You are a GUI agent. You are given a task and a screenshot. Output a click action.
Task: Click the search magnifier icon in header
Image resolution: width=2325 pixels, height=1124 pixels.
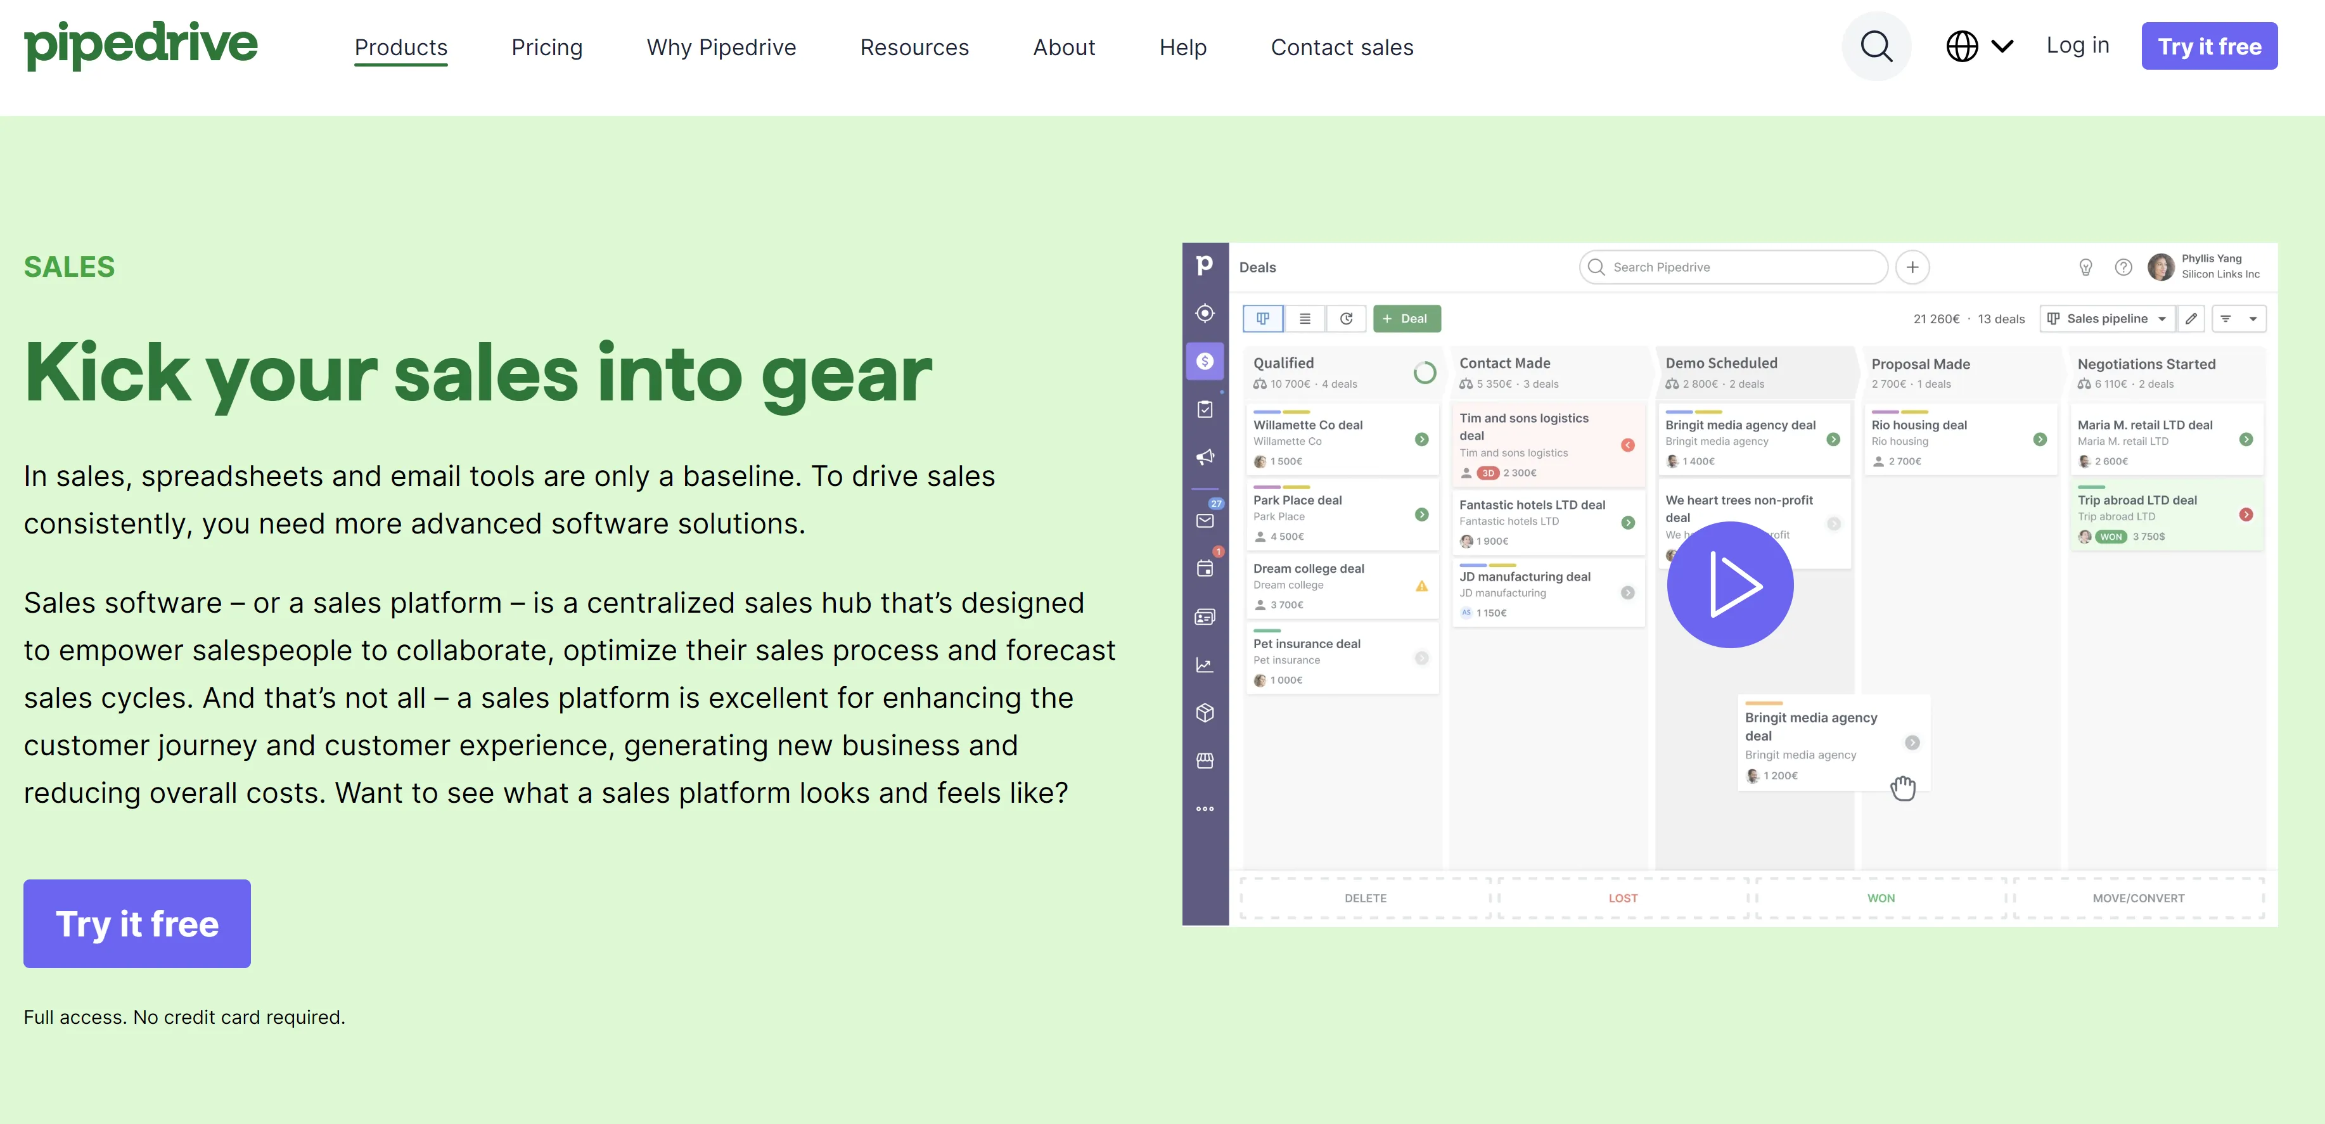1876,46
